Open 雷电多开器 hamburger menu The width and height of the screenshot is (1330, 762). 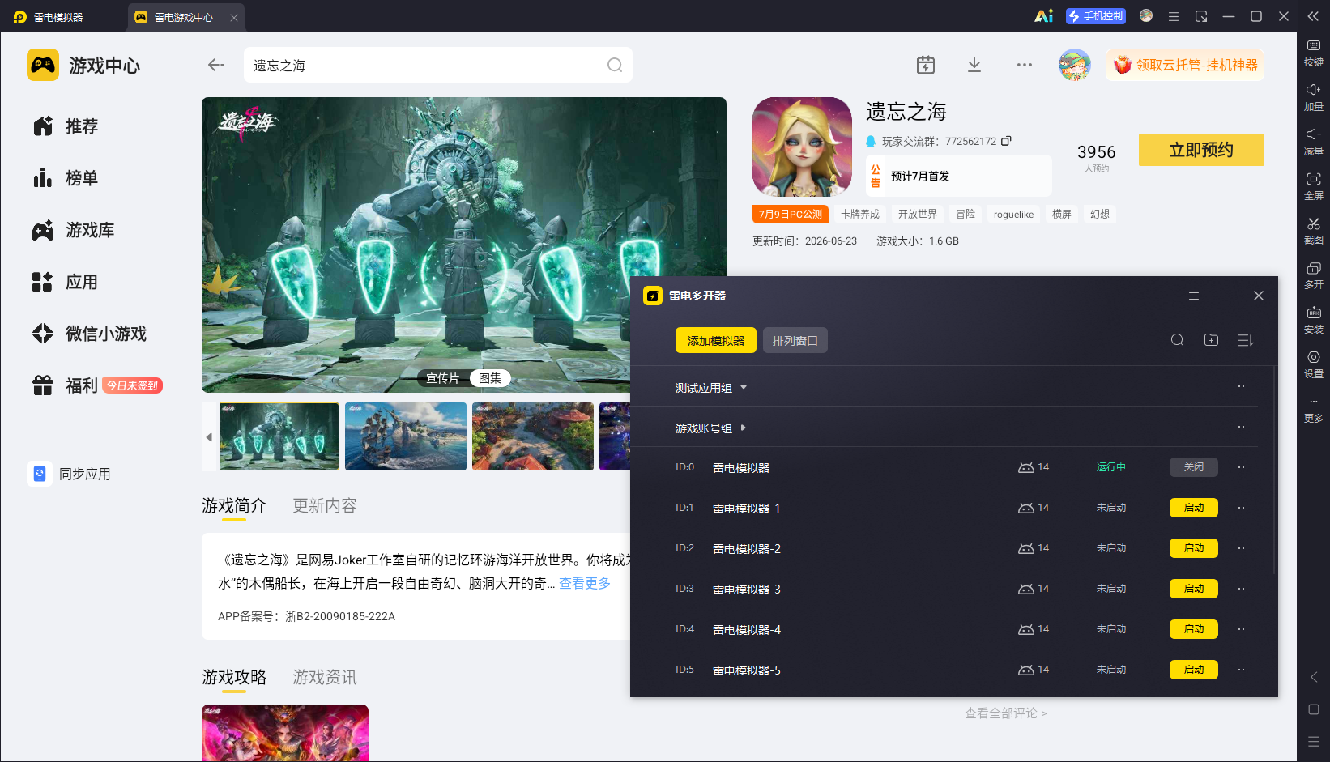1194,296
